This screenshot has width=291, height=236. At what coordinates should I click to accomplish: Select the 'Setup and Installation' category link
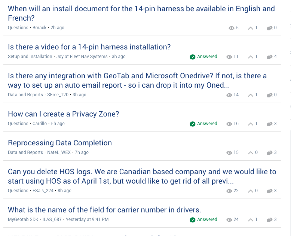[30, 57]
